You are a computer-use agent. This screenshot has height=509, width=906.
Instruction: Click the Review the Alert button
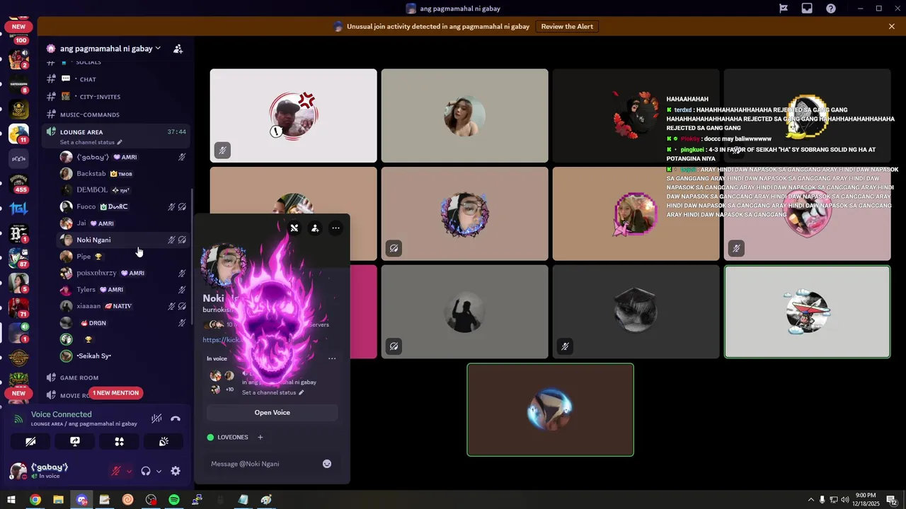pos(567,26)
